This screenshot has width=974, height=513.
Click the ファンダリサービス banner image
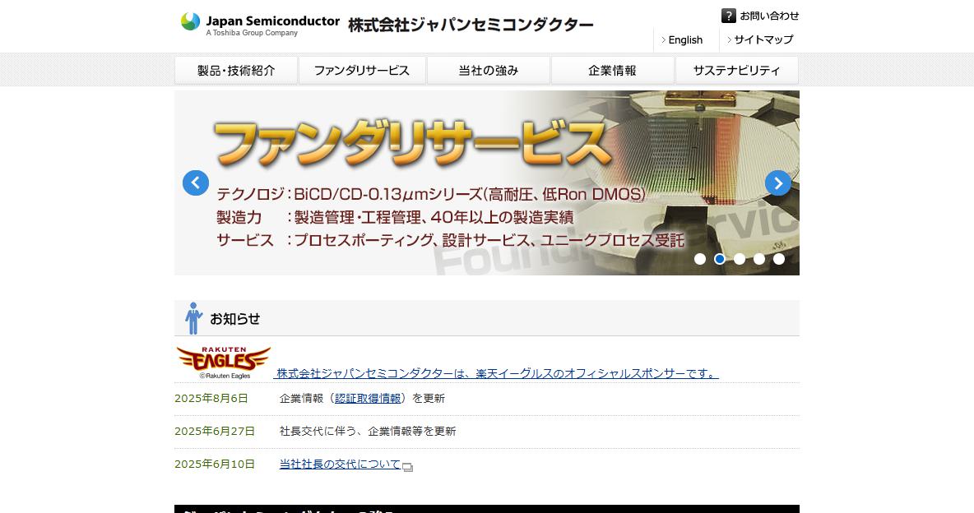coord(487,183)
